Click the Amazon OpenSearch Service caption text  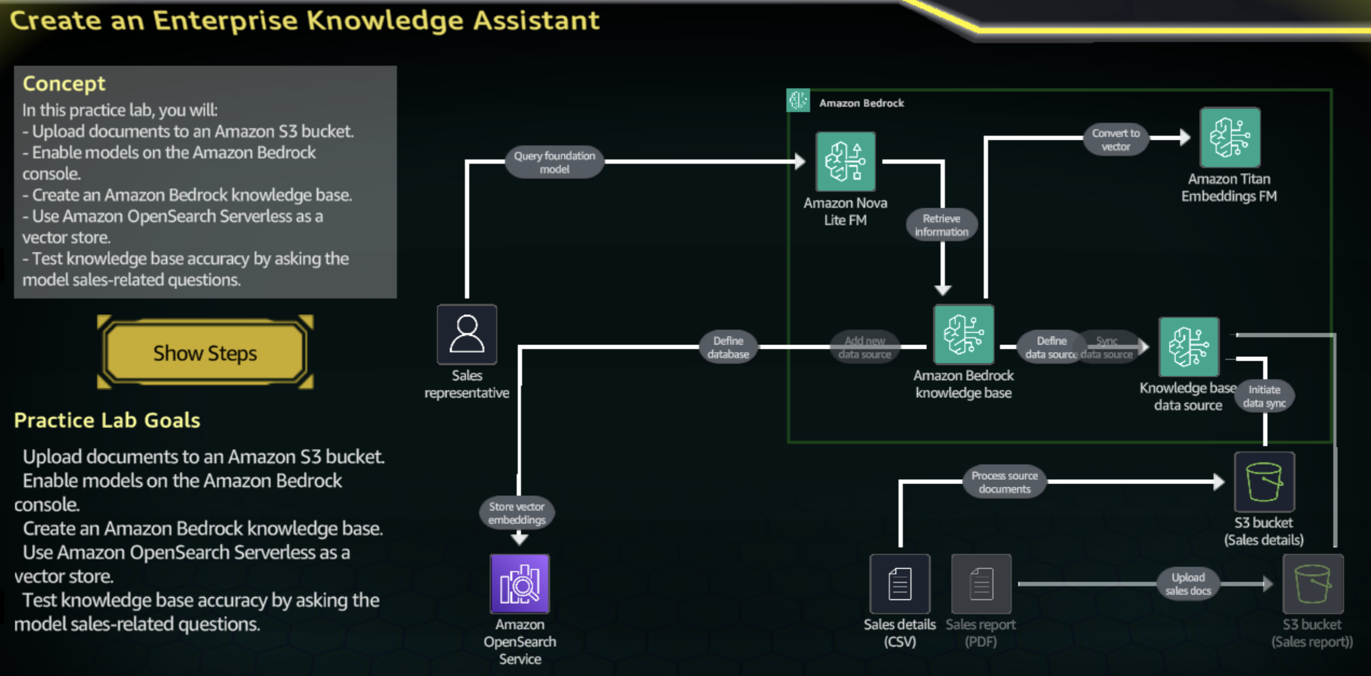[519, 641]
